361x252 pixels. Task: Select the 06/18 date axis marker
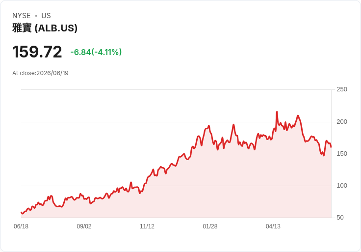click(21, 226)
